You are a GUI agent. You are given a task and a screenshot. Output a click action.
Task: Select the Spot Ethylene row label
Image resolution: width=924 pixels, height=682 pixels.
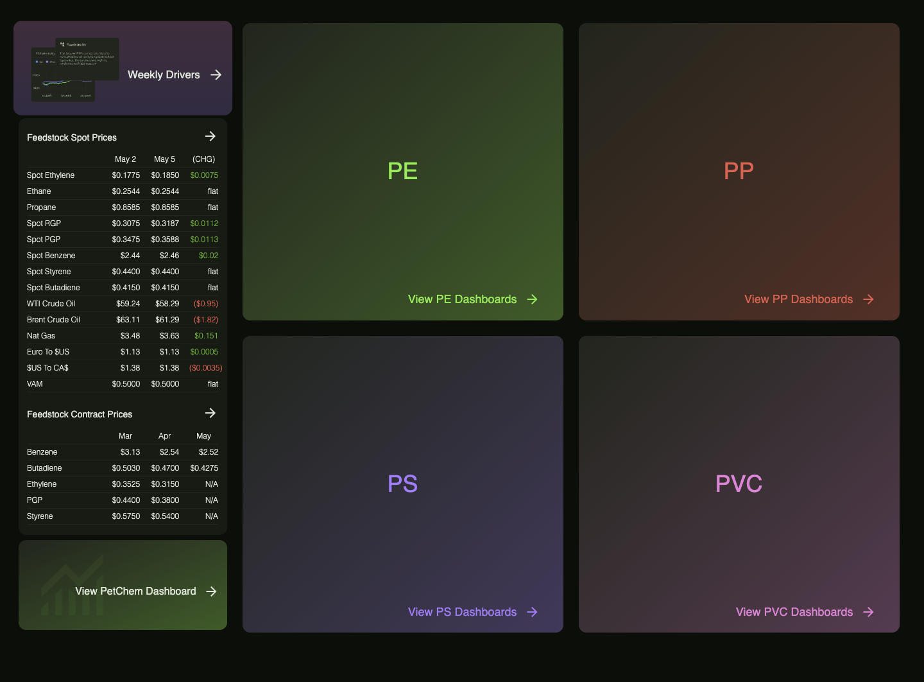[51, 175]
